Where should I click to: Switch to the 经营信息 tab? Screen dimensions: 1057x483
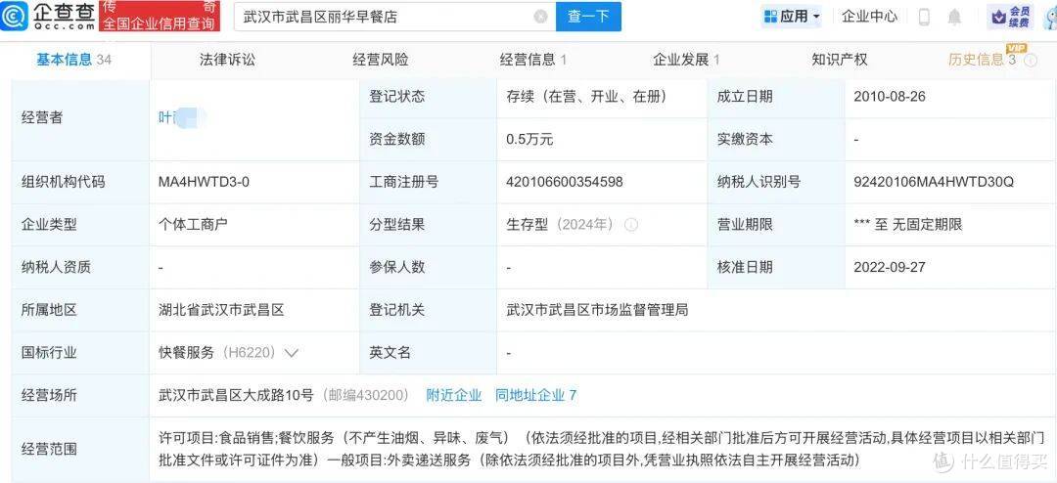pos(533,60)
